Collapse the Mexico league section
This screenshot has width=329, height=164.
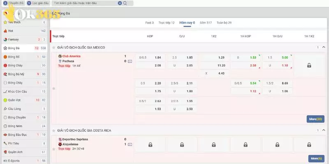tap(324, 48)
